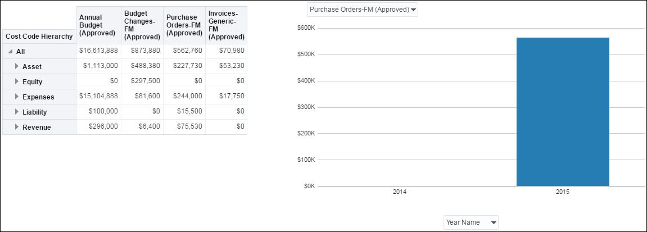Click the 2015 blue bar in chart
This screenshot has height=232, width=647.
pos(563,112)
